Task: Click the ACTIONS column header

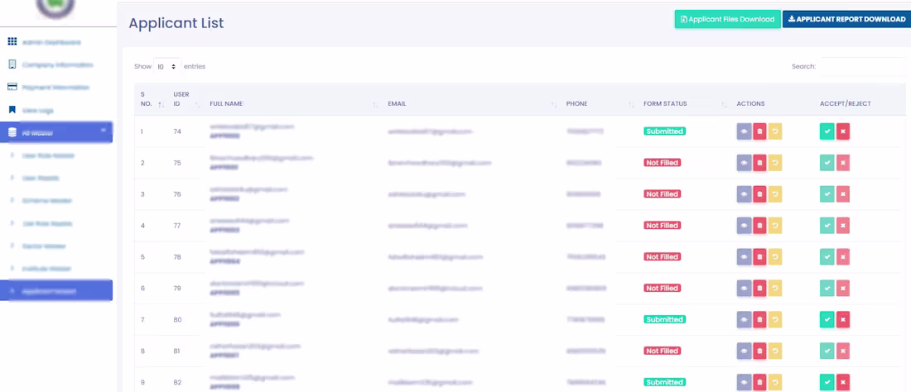Action: 750,104
